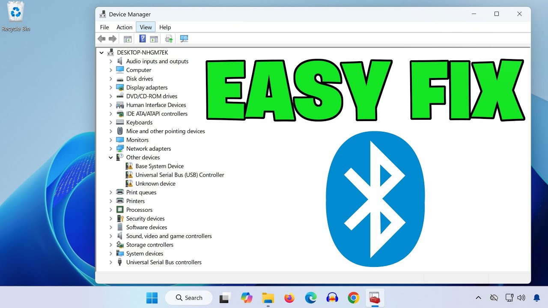Screen dimensions: 548x308
Task: Click the mouse icon for pointing devices
Action: click(120, 131)
